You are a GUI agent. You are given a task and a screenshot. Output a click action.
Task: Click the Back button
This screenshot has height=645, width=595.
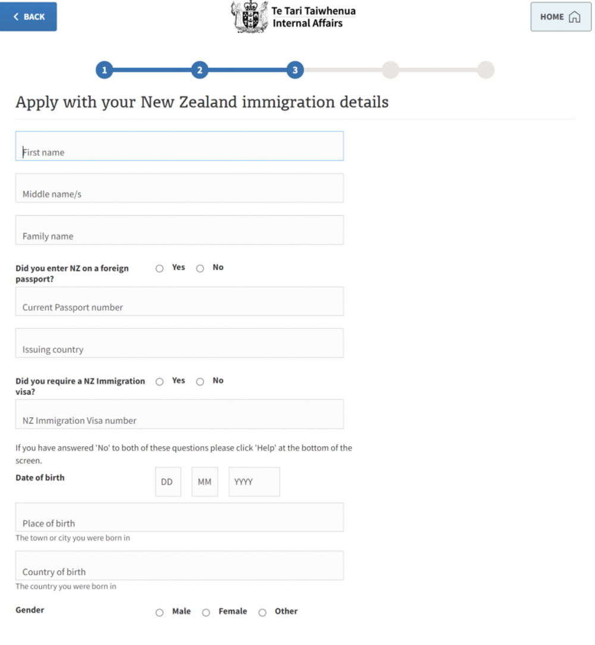[29, 17]
